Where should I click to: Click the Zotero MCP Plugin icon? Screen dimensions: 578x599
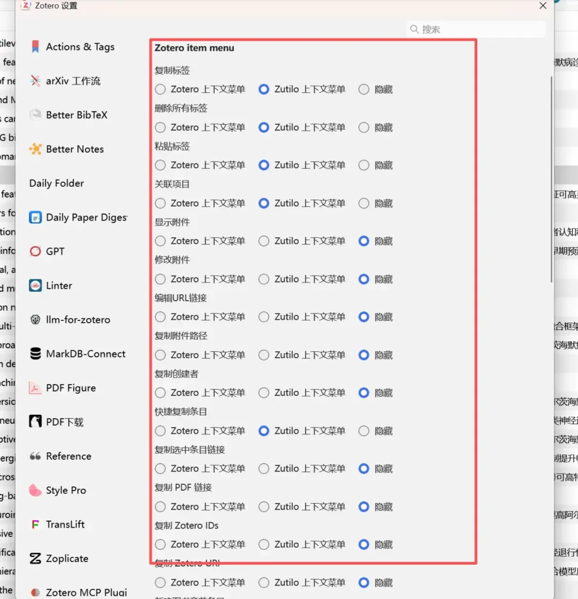tap(35, 593)
